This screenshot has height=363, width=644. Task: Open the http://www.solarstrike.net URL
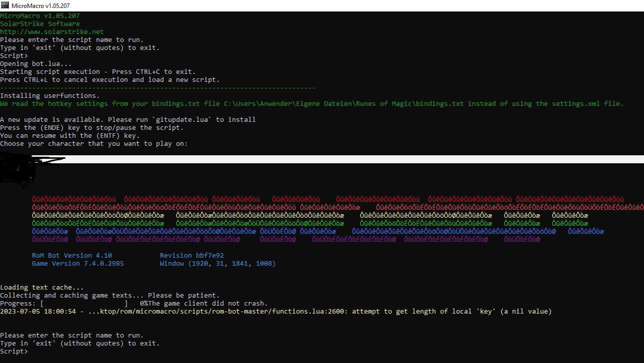click(x=52, y=32)
